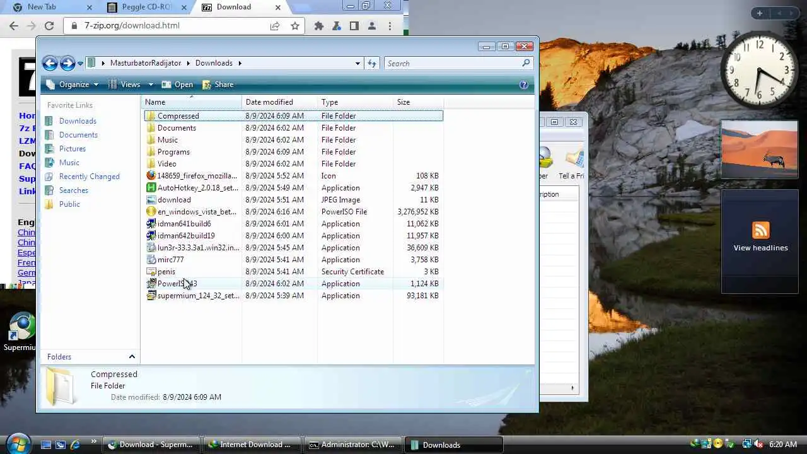Click View headlines feed gadget
This screenshot has width=807, height=454.
[760, 240]
